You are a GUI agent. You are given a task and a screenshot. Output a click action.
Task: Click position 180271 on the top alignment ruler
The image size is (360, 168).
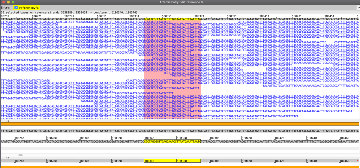[36, 16]
